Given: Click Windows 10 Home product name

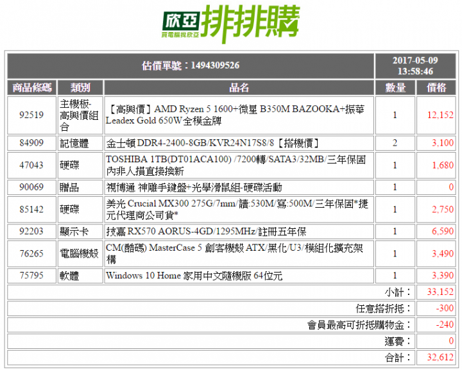Looking at the screenshot, I should pyautogui.click(x=194, y=276).
